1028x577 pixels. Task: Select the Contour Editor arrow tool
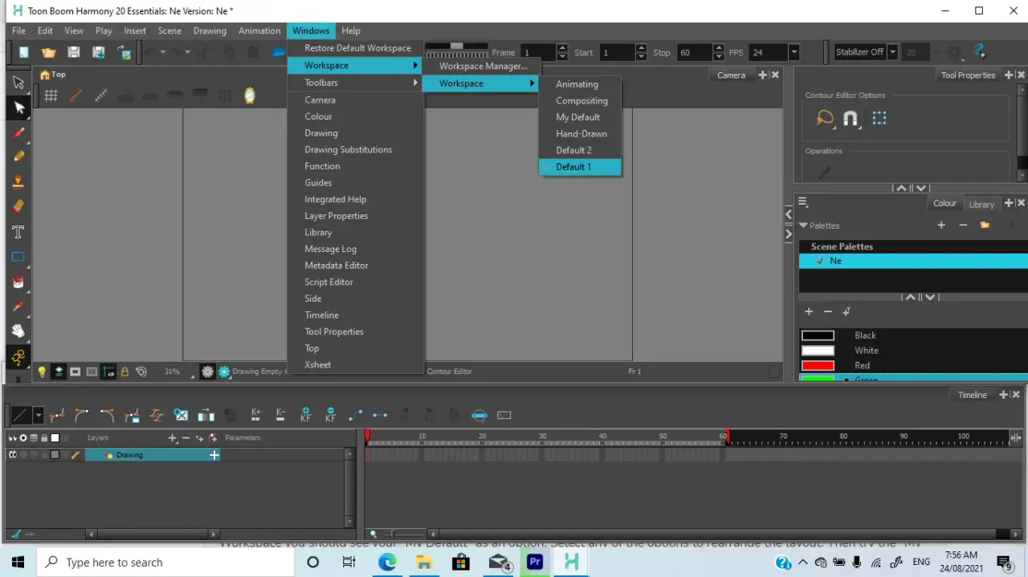18,108
